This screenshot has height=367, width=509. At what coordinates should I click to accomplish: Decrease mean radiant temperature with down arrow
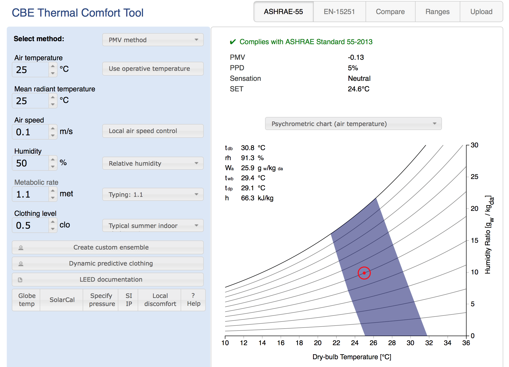click(x=53, y=104)
